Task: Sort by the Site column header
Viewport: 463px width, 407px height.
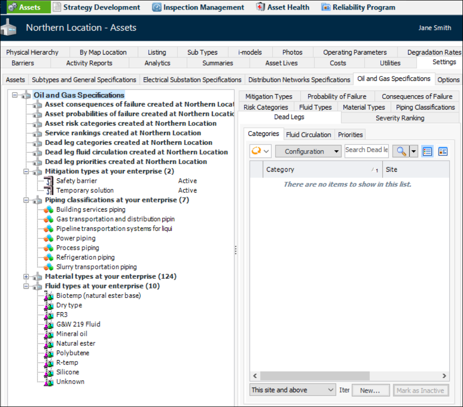Action: pos(416,169)
